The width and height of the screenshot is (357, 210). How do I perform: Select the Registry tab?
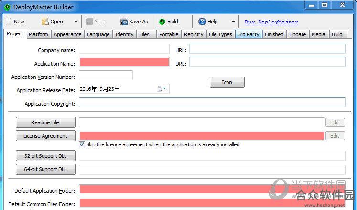(x=194, y=34)
